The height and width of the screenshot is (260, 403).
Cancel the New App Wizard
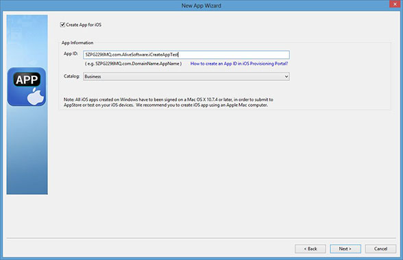coord(380,249)
